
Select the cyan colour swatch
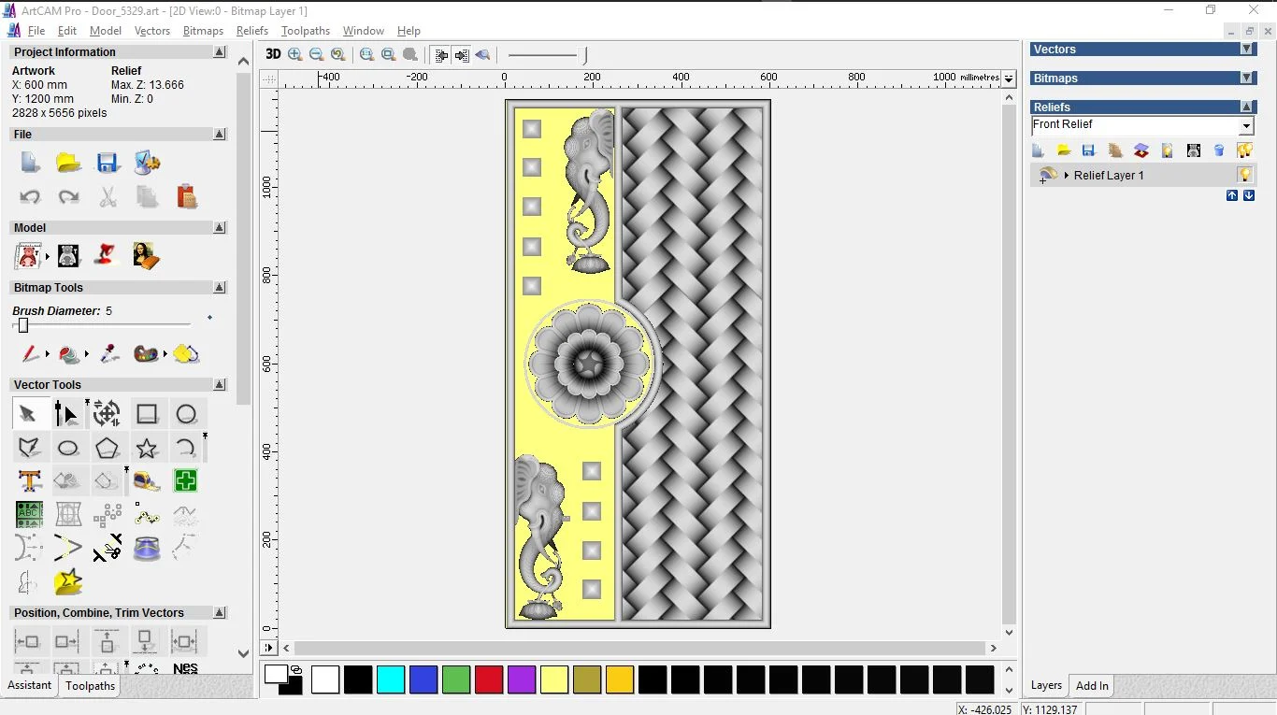point(390,679)
